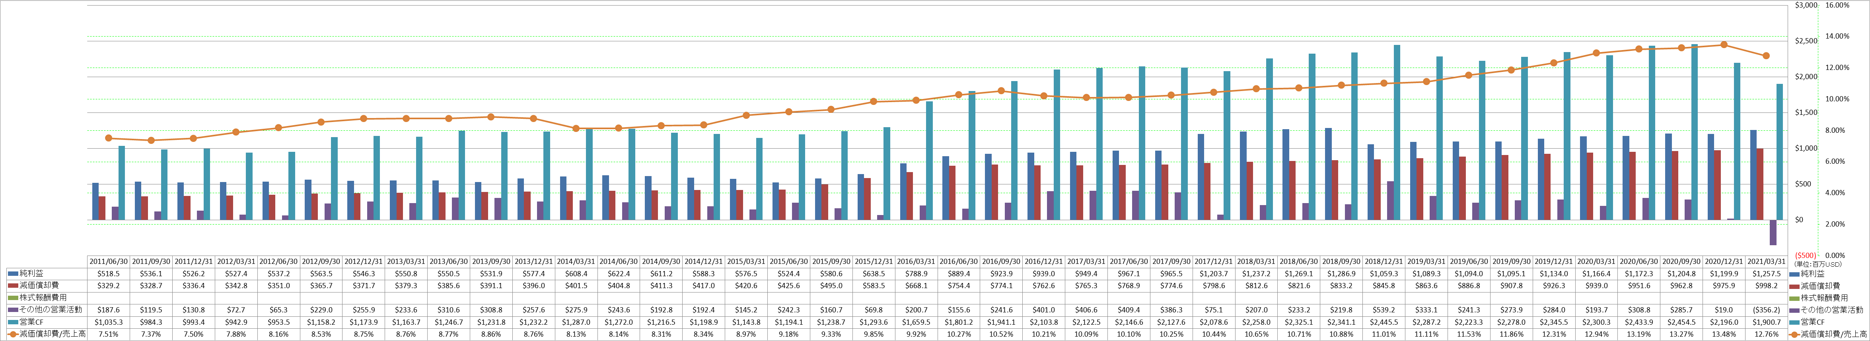
Task: Select the 純利益 cell showing $608.4
Action: click(575, 273)
